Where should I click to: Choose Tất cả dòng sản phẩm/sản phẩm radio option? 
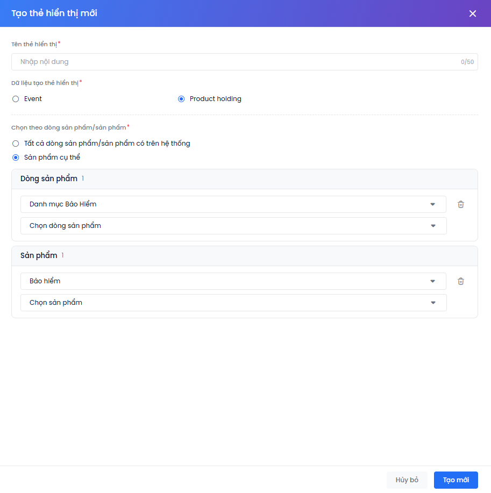pyautogui.click(x=16, y=144)
